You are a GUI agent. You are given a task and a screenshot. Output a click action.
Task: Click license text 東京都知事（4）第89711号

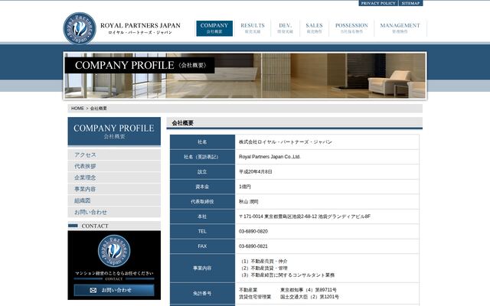tap(309, 290)
